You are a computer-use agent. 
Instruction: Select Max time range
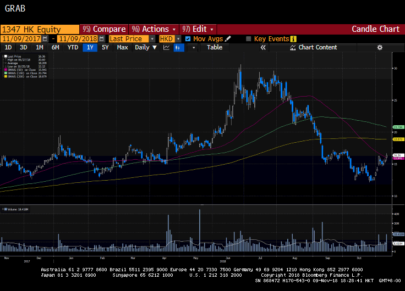[122, 47]
